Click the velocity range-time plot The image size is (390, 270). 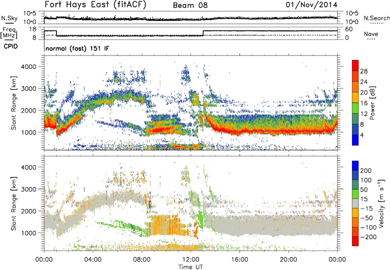tap(191, 203)
